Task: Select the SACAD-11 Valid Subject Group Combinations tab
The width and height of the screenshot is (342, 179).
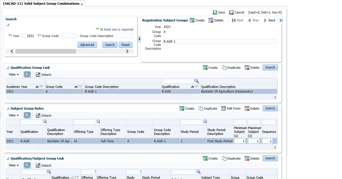Action: click(x=41, y=4)
